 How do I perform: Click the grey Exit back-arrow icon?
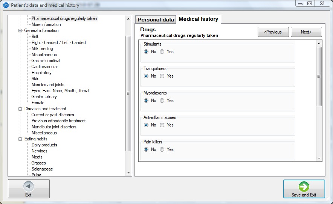[29, 186]
